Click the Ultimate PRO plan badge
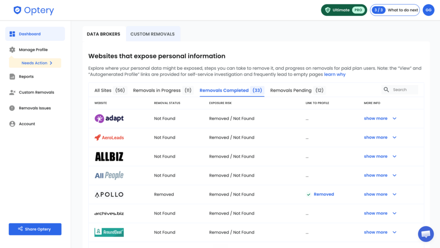The height and width of the screenshot is (248, 440). coord(344,10)
